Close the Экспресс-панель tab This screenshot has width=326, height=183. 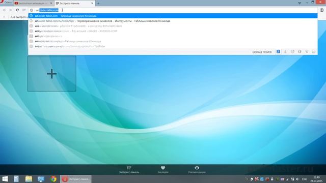tap(92, 4)
